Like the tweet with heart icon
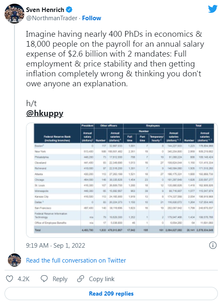222x303 pixels. (x=10, y=279)
